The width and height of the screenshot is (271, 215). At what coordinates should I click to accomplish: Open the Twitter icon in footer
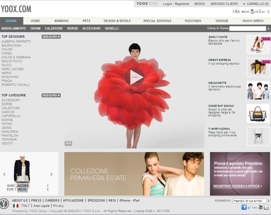pyautogui.click(x=266, y=207)
